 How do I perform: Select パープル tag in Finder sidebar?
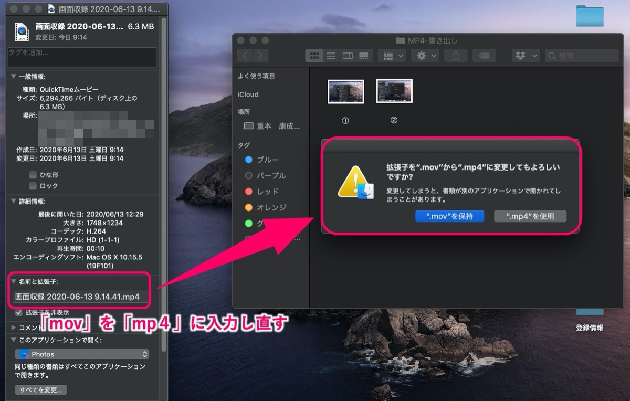[x=265, y=175]
